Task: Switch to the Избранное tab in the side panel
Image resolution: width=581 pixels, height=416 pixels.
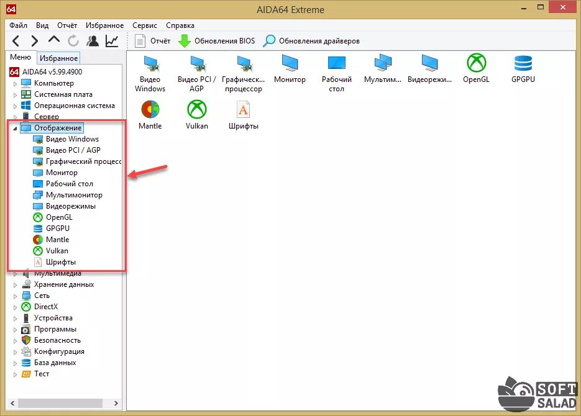Action: pos(58,58)
